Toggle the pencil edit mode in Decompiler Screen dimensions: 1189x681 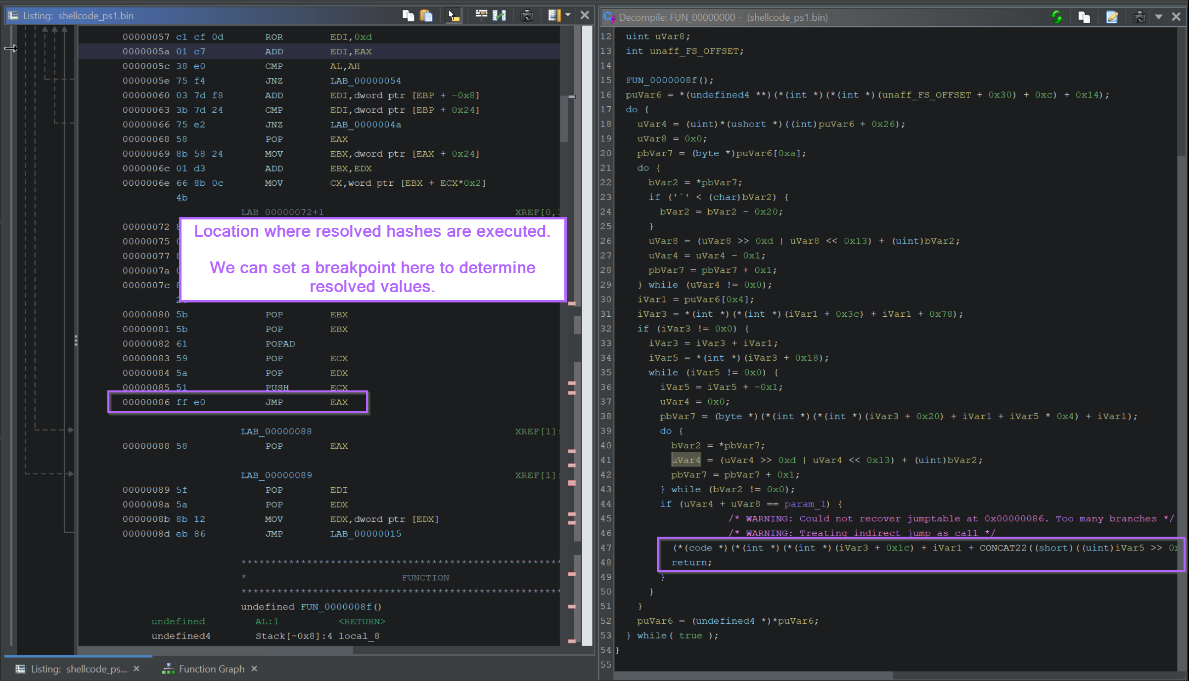click(1112, 17)
